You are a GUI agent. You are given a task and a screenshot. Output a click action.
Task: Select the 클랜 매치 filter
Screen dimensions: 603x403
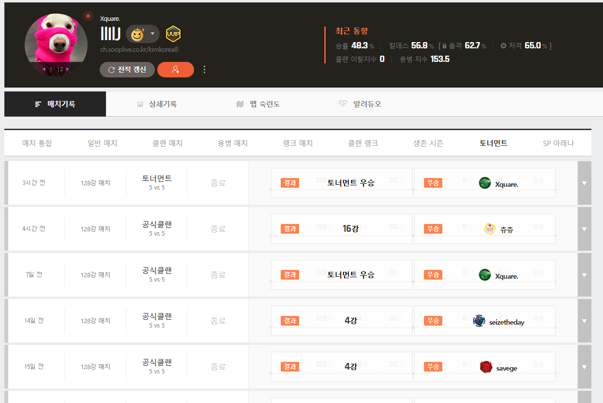click(167, 143)
